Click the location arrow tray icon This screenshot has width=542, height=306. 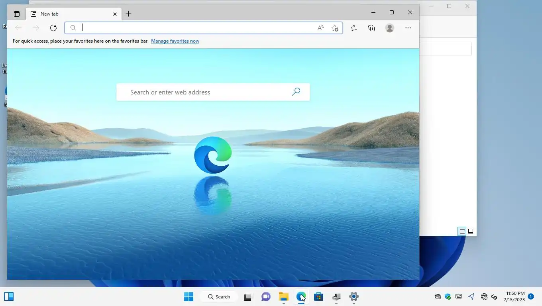click(x=471, y=296)
